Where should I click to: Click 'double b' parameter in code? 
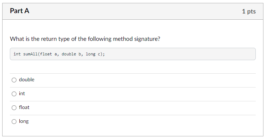pos(71,54)
